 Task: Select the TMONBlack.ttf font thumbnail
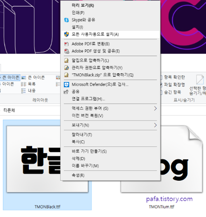pyautogui.click(x=47, y=159)
